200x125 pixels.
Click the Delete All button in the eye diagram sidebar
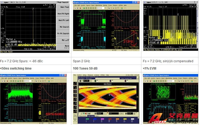[75, 120]
